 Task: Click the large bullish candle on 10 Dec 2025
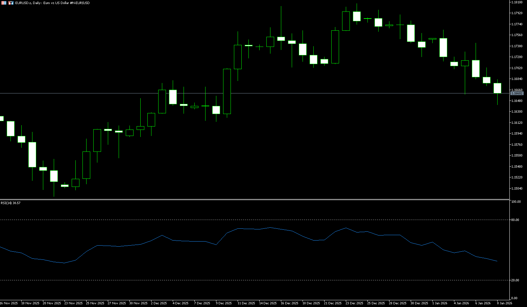(227, 91)
